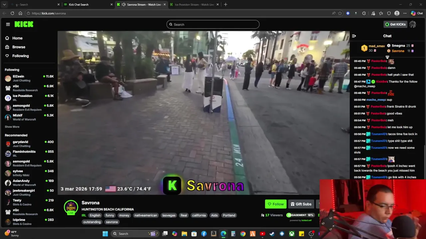Open Xbox app from taskbar
The width and height of the screenshot is (426, 239).
pos(292,234)
